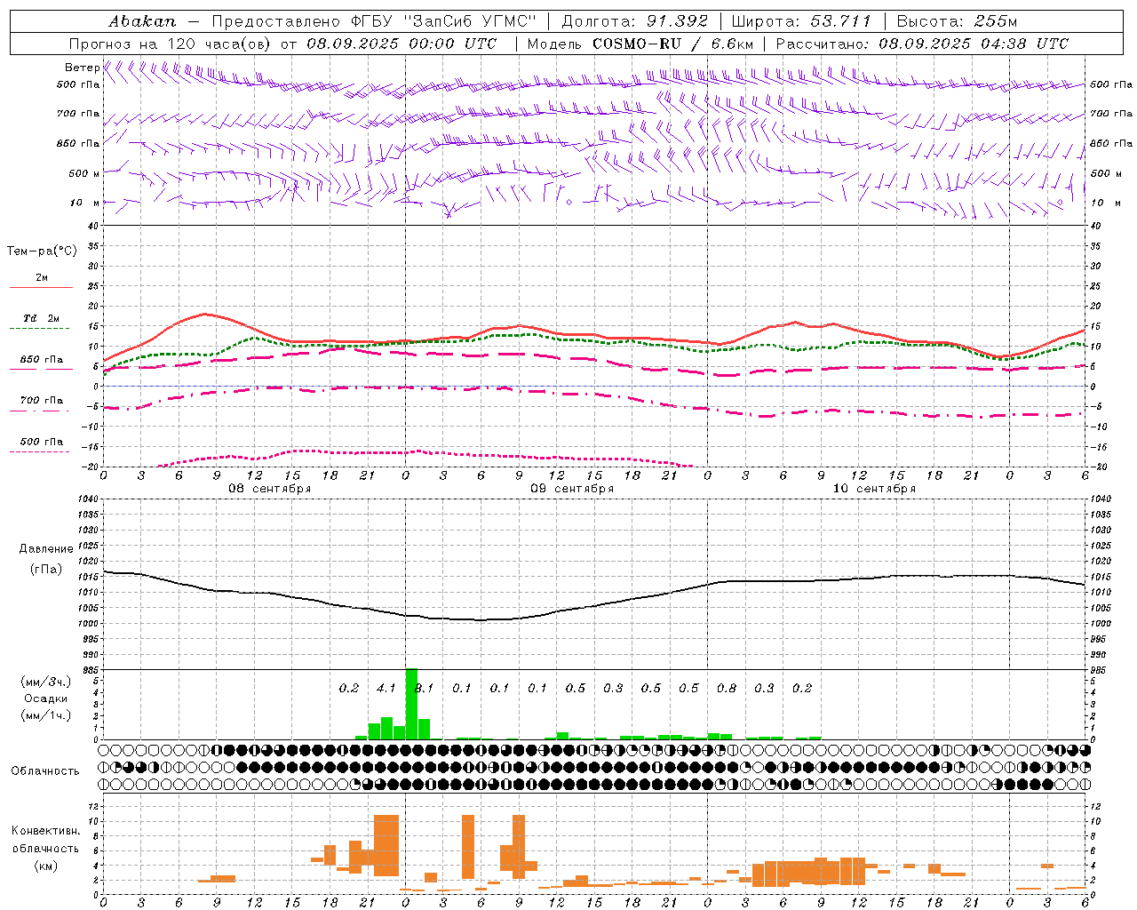Screen dimensions: 1137x910
Task: Click 'Рассчитано: 08.09.2025 04:38 UTC' timestamp
Action: (922, 44)
